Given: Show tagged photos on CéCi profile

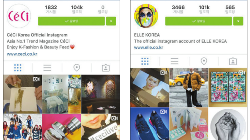Looking at the screenshot, I should 106,68.
